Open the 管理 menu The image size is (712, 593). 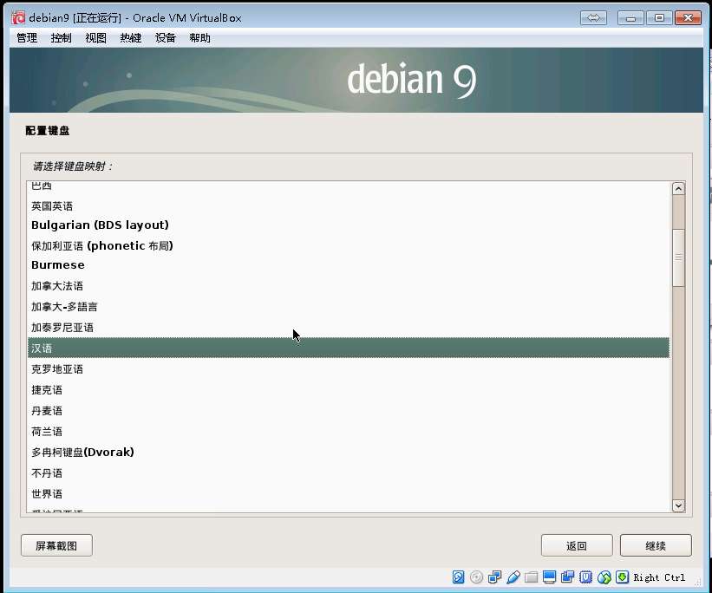coord(27,38)
